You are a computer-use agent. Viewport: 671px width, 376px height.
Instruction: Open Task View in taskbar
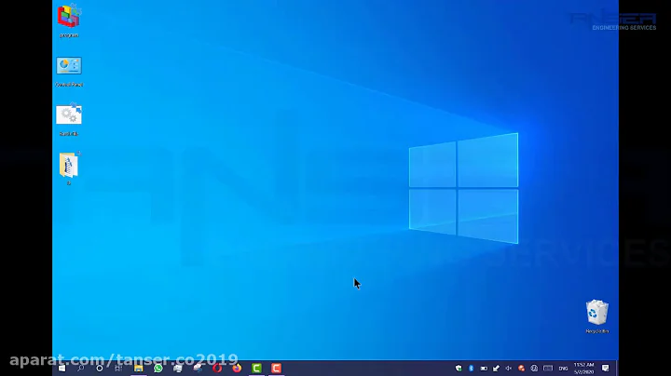pos(118,369)
